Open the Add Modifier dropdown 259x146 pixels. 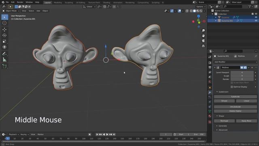(236, 62)
